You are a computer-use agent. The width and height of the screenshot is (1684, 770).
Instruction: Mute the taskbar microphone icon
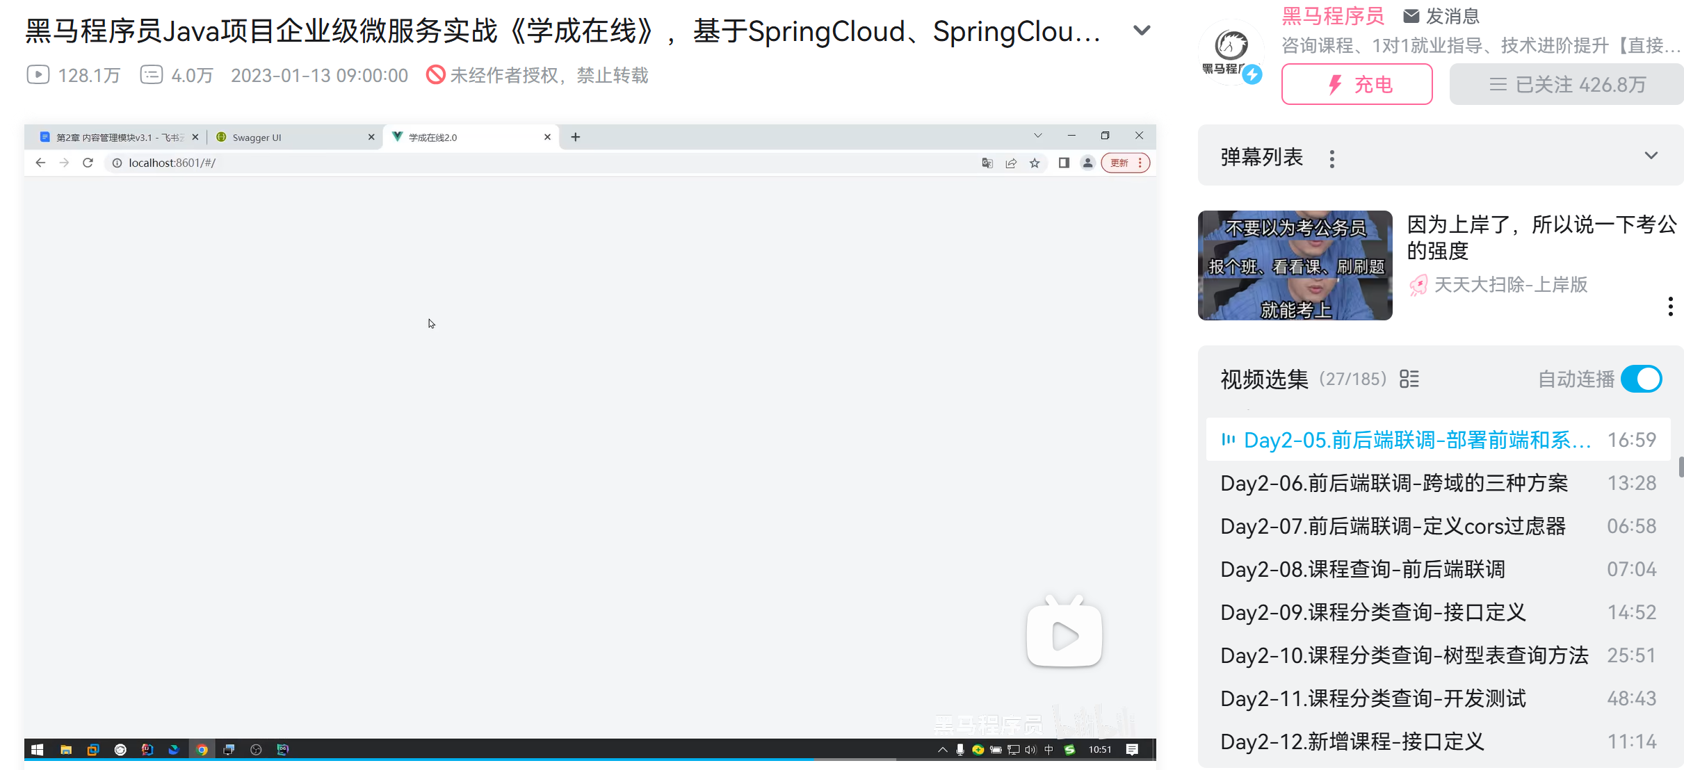click(x=960, y=750)
